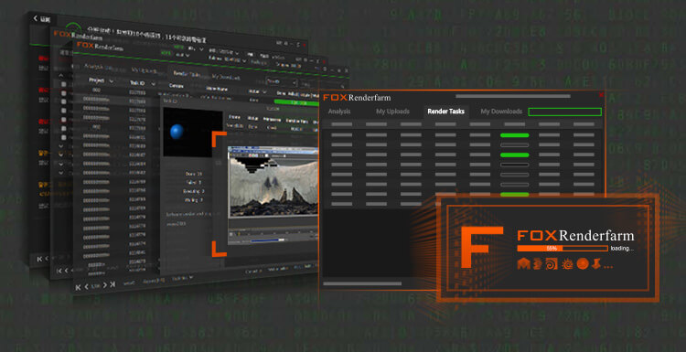Tick the seventh checkbox in middle-left window list
This screenshot has height=352, width=686.
pos(64,137)
